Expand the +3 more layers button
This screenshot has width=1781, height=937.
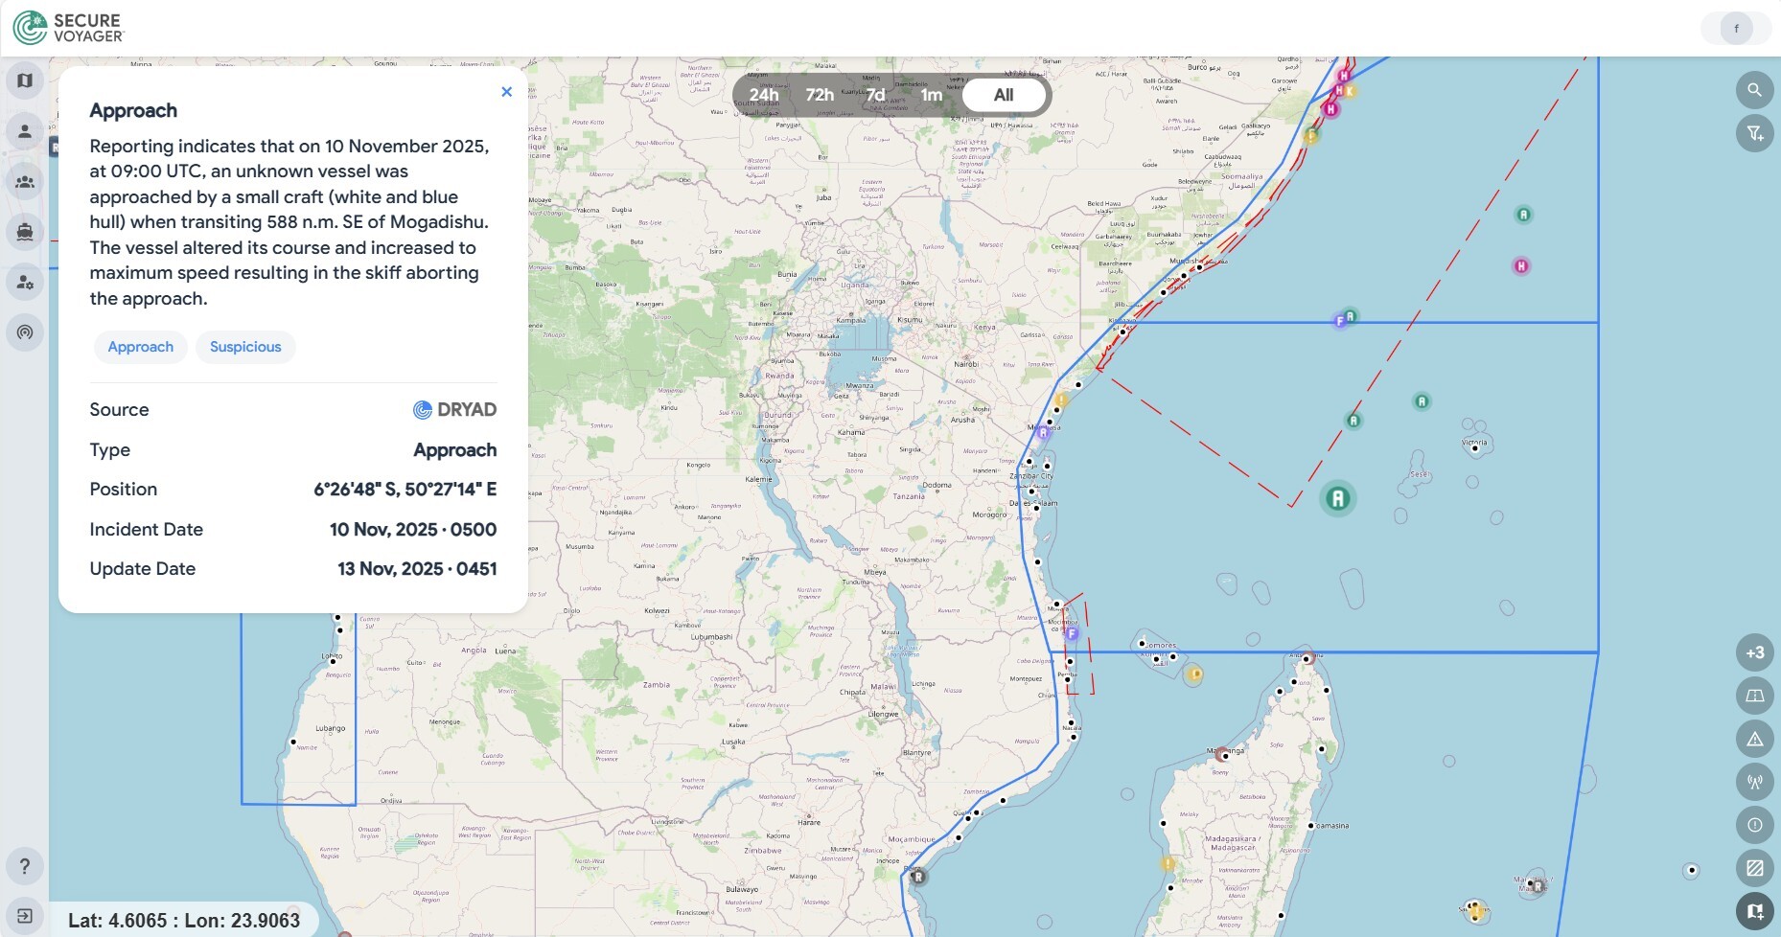pyautogui.click(x=1754, y=652)
